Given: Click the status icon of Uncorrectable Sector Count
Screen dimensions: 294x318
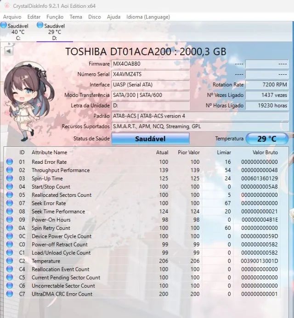Looking at the screenshot, I should (10, 286).
